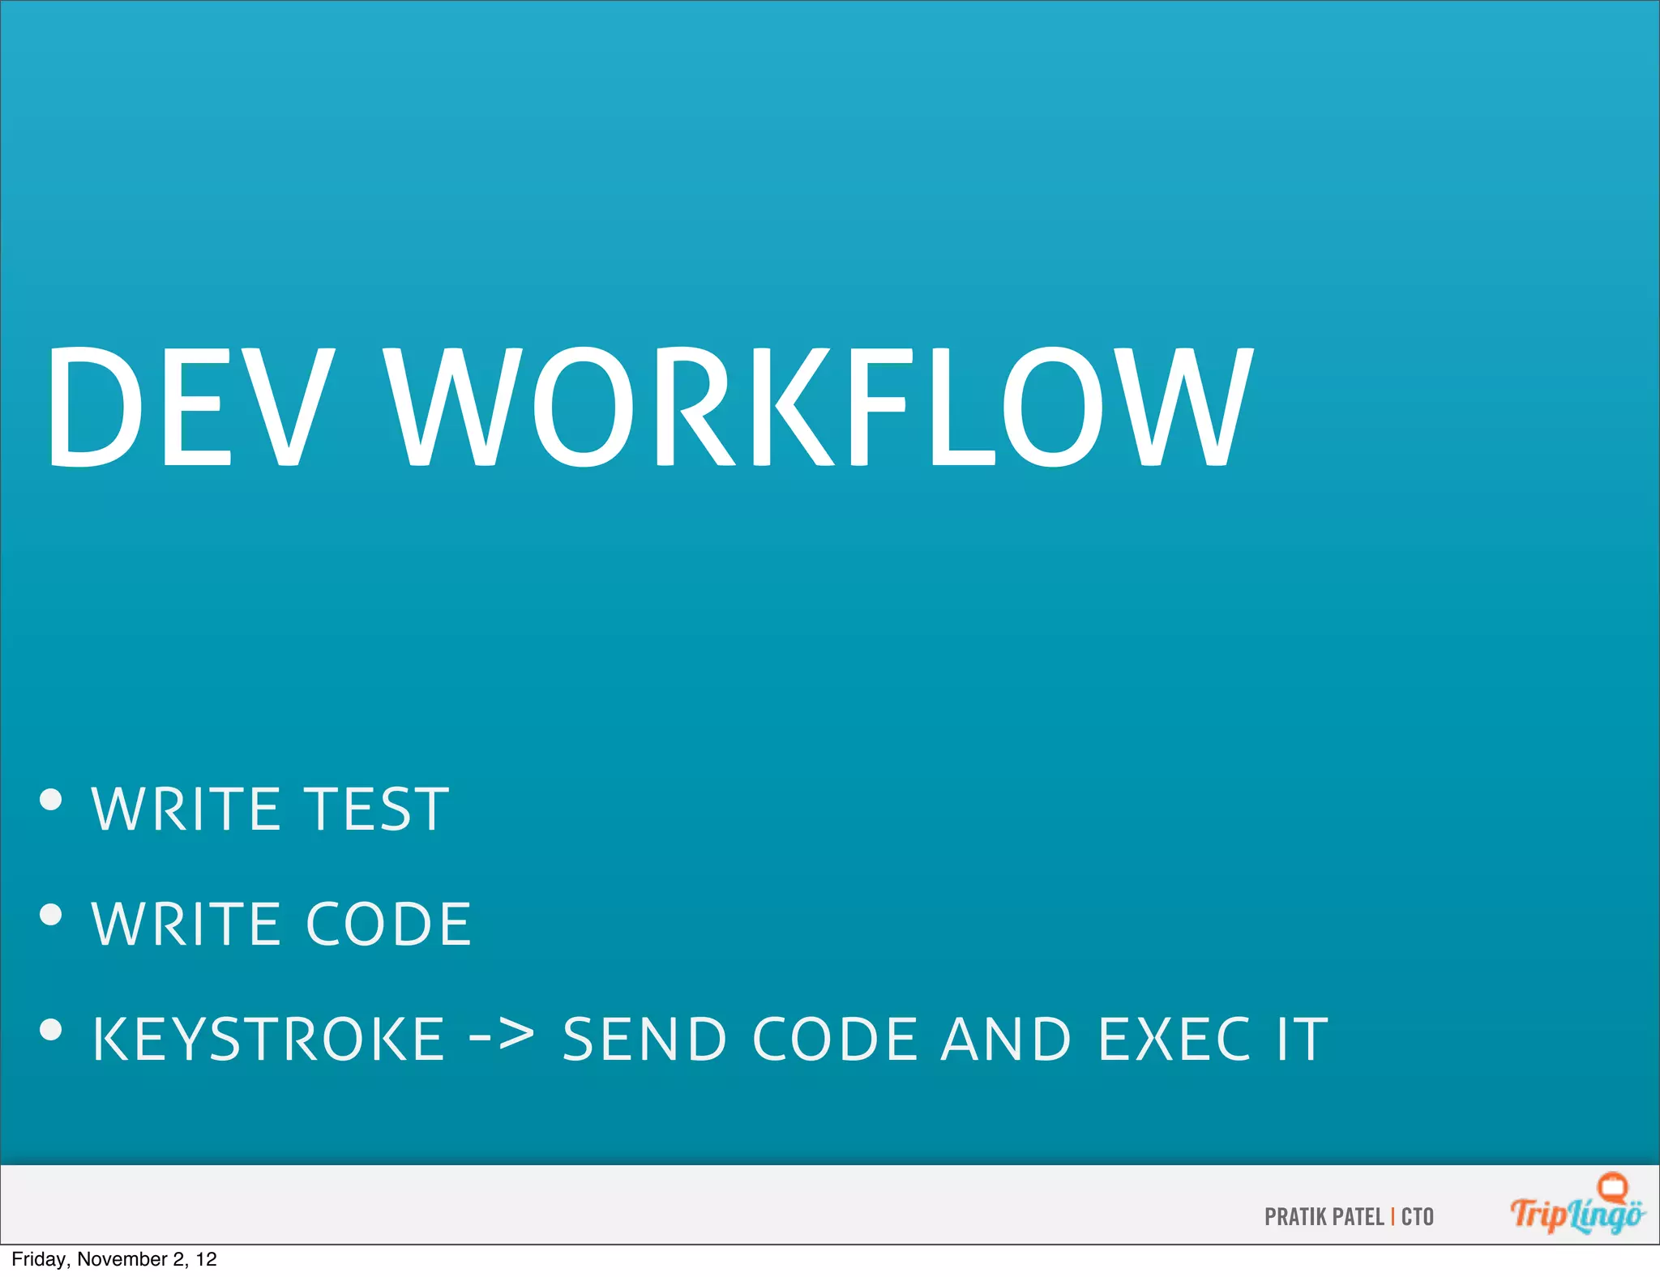The width and height of the screenshot is (1660, 1277).
Task: Click the PRATIK PATEL | CTO footer text
Action: tap(1350, 1217)
